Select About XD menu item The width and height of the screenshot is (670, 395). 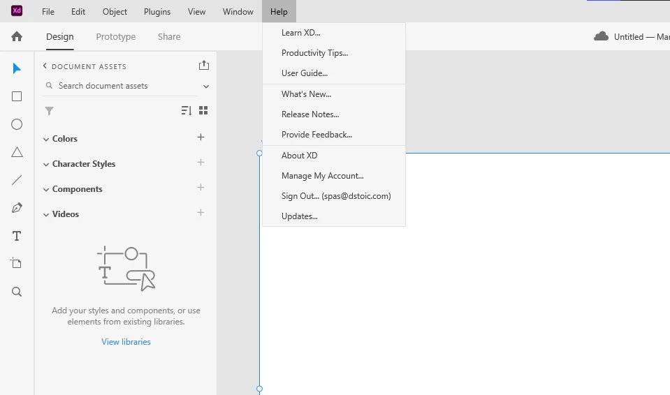point(334,156)
